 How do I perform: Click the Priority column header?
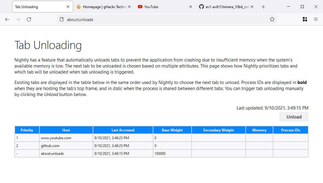point(27,130)
